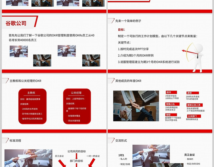
Task: Click 目标:上座率超88% text
Action: pos(75,99)
